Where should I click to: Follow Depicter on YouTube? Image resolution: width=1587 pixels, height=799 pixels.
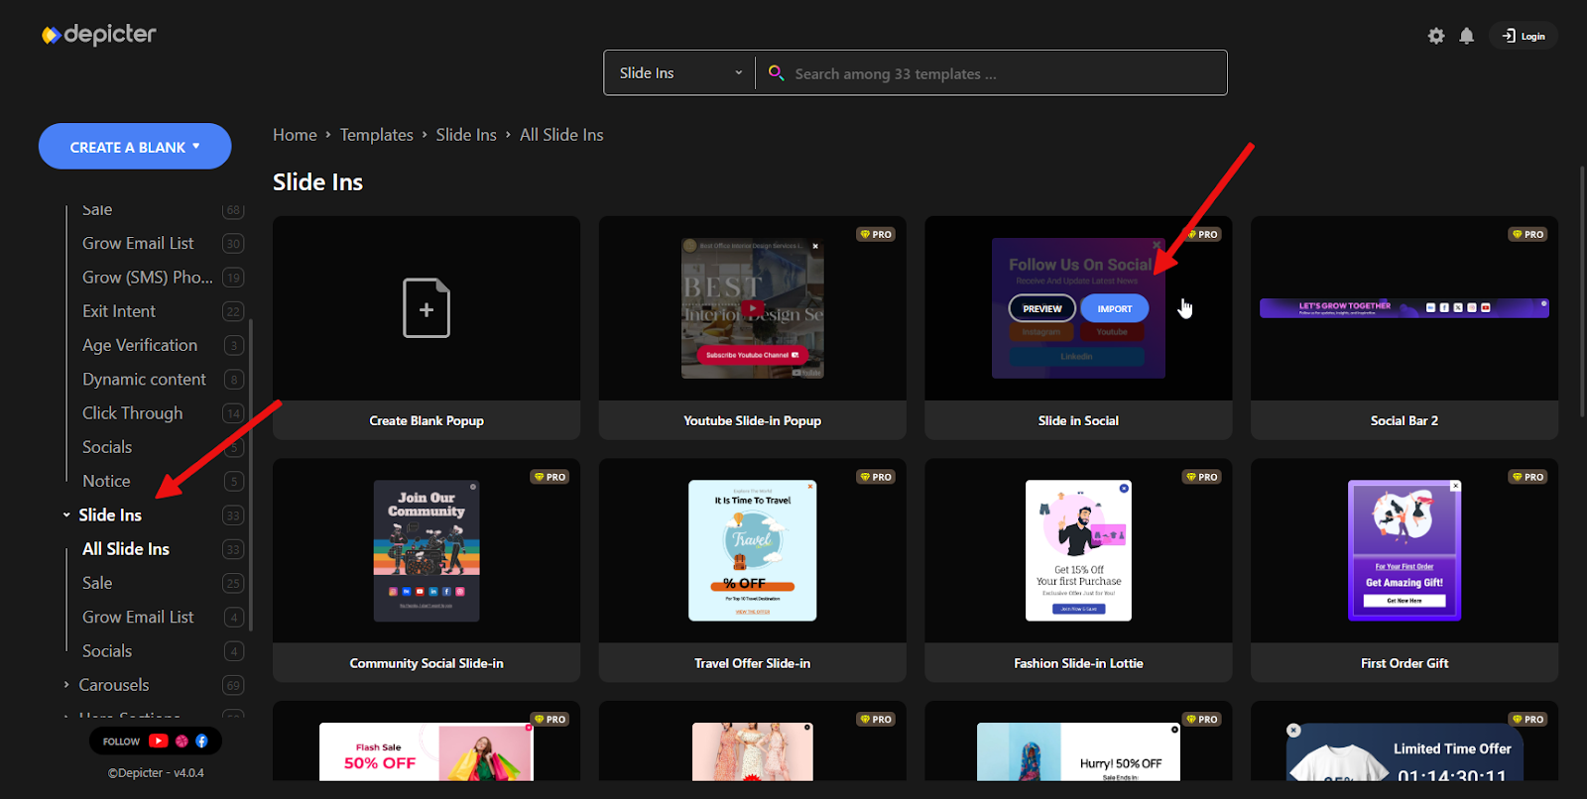click(x=159, y=741)
